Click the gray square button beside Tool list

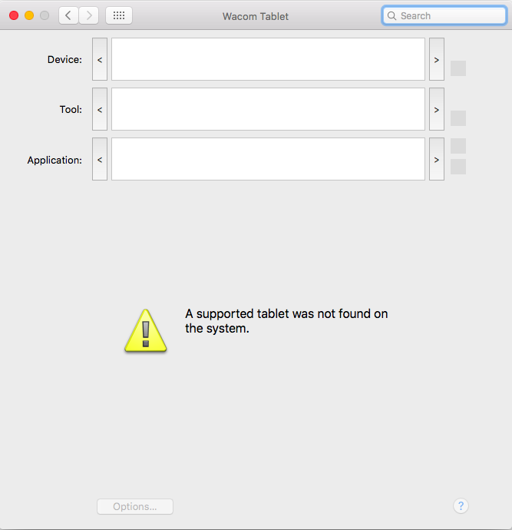[x=458, y=118]
